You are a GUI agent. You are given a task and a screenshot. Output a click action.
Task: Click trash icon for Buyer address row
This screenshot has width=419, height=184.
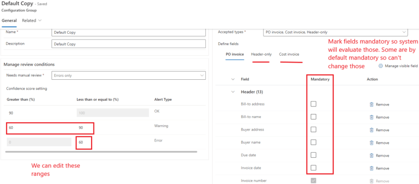(371, 130)
